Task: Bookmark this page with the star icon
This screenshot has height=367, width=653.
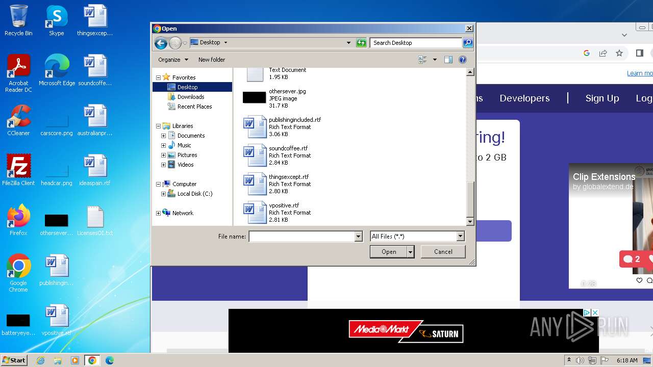Action: point(619,53)
